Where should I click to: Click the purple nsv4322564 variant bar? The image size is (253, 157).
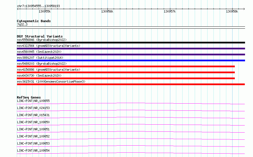[x=131, y=49]
